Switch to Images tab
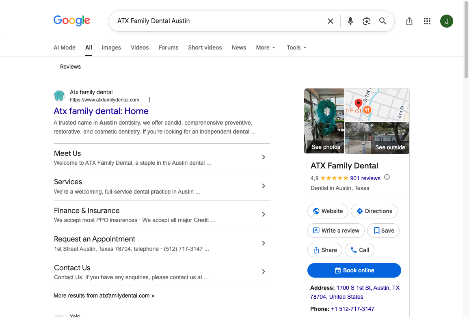Screen dimensions: 469x317 [x=111, y=47]
